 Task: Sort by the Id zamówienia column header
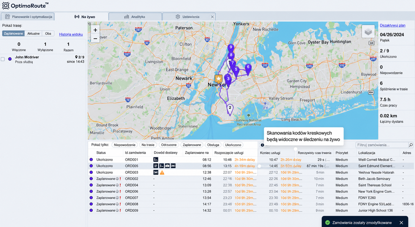pos(135,153)
